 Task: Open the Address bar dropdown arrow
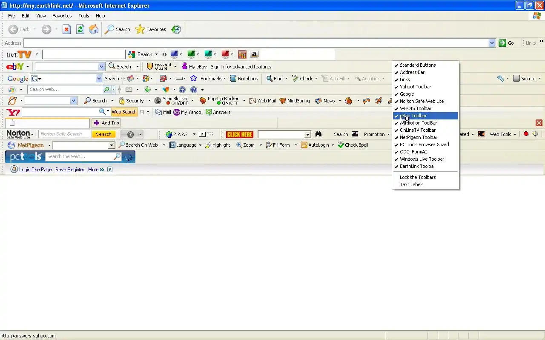click(492, 43)
